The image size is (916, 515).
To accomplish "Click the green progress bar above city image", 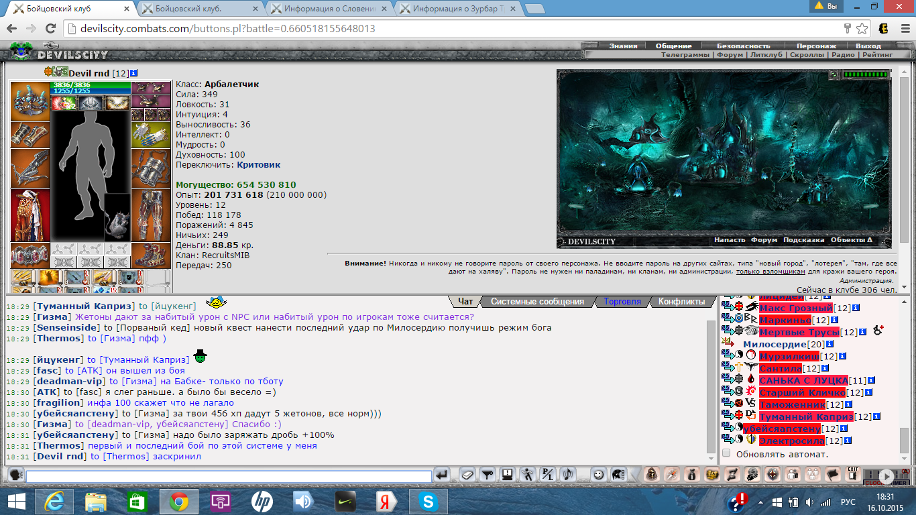I will tap(866, 74).
